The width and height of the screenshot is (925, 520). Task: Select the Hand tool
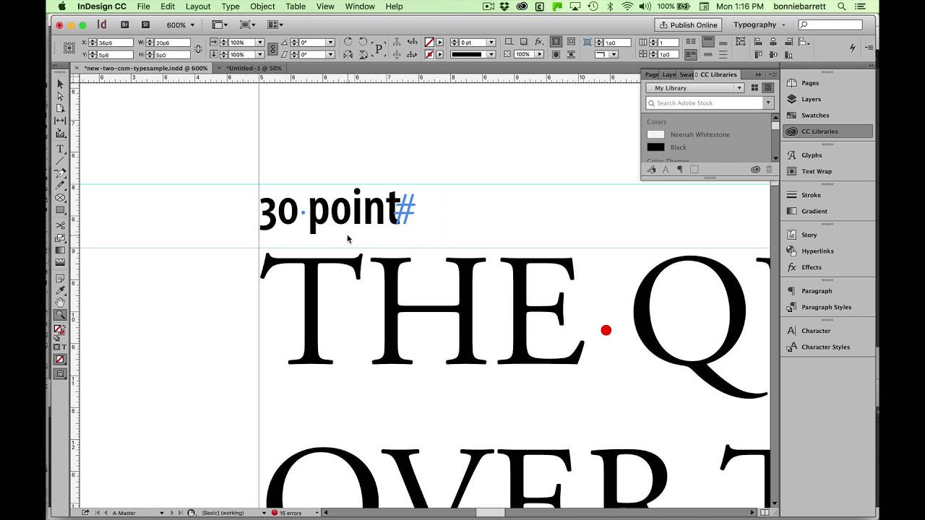click(60, 303)
